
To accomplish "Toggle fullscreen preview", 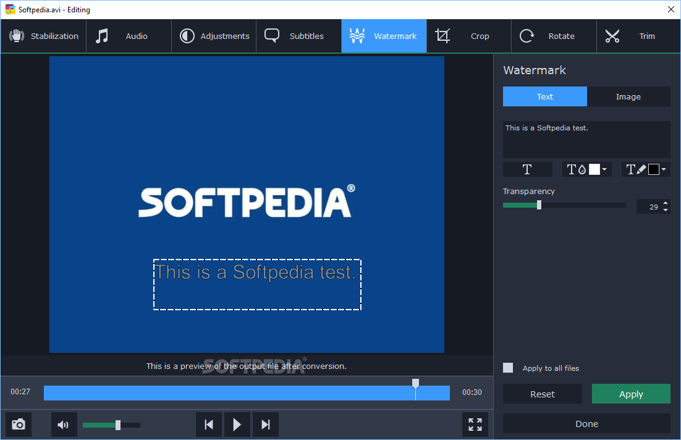I will tap(475, 425).
